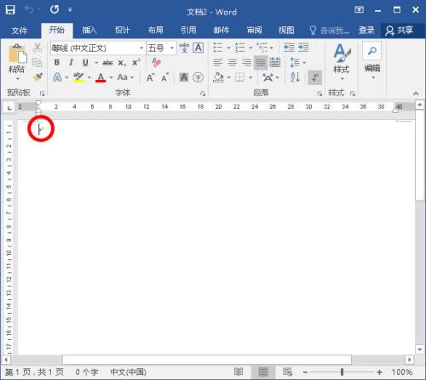
Task: Toggle Italic formatting
Action: 71,62
